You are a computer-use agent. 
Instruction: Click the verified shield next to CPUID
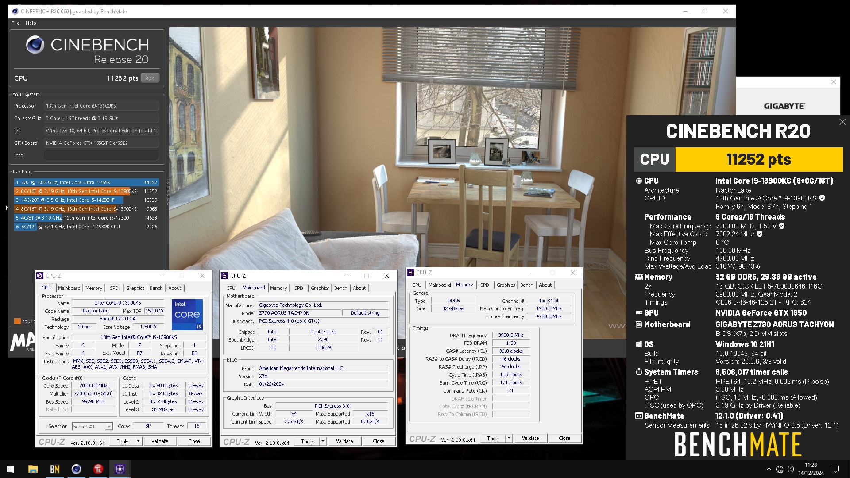[x=822, y=198]
